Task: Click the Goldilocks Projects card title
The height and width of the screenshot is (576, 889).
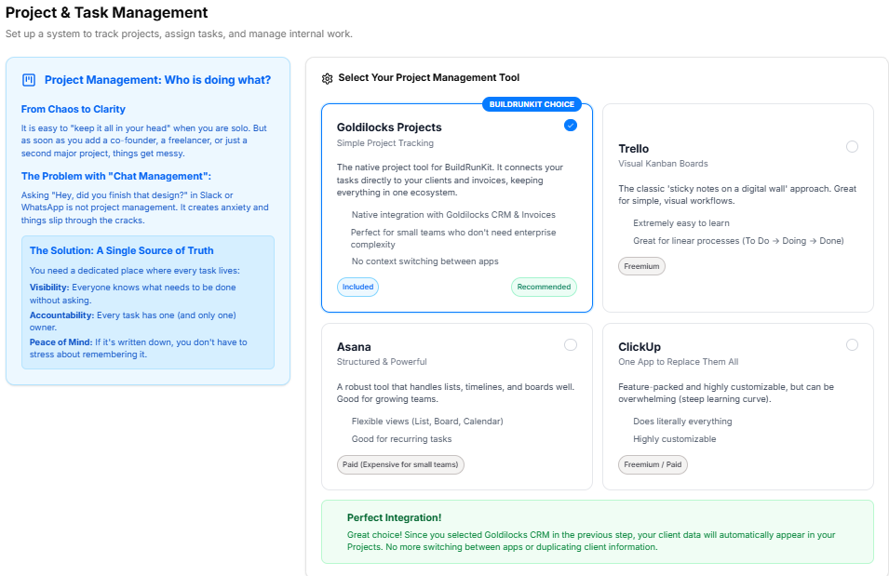Action: (389, 127)
